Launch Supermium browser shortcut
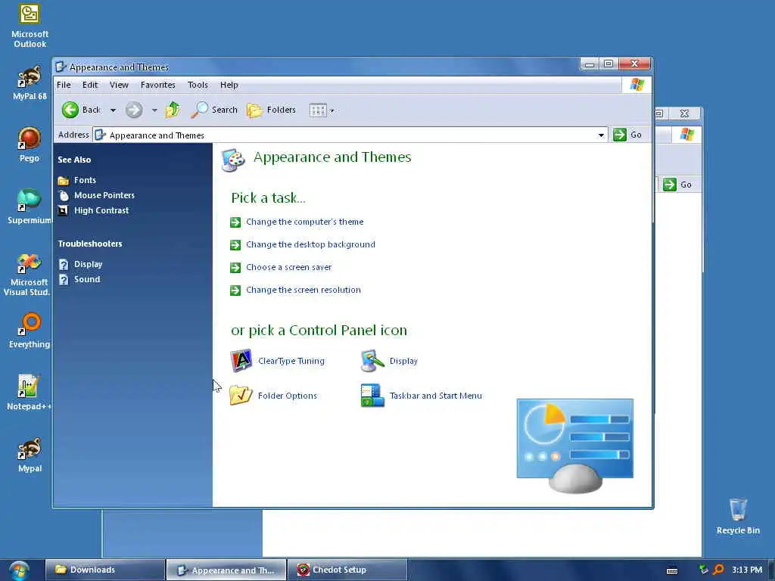Viewport: 775px width, 581px height. click(30, 207)
